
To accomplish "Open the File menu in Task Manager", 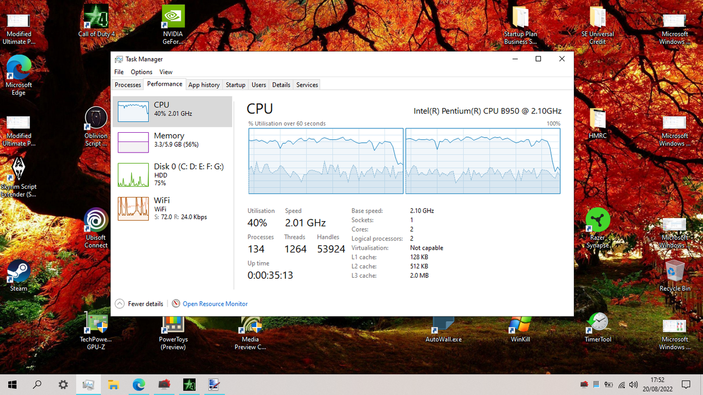I will coord(119,72).
